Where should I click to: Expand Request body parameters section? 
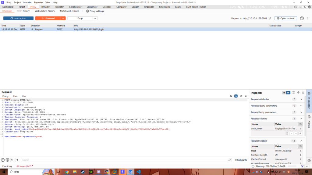[301, 112]
